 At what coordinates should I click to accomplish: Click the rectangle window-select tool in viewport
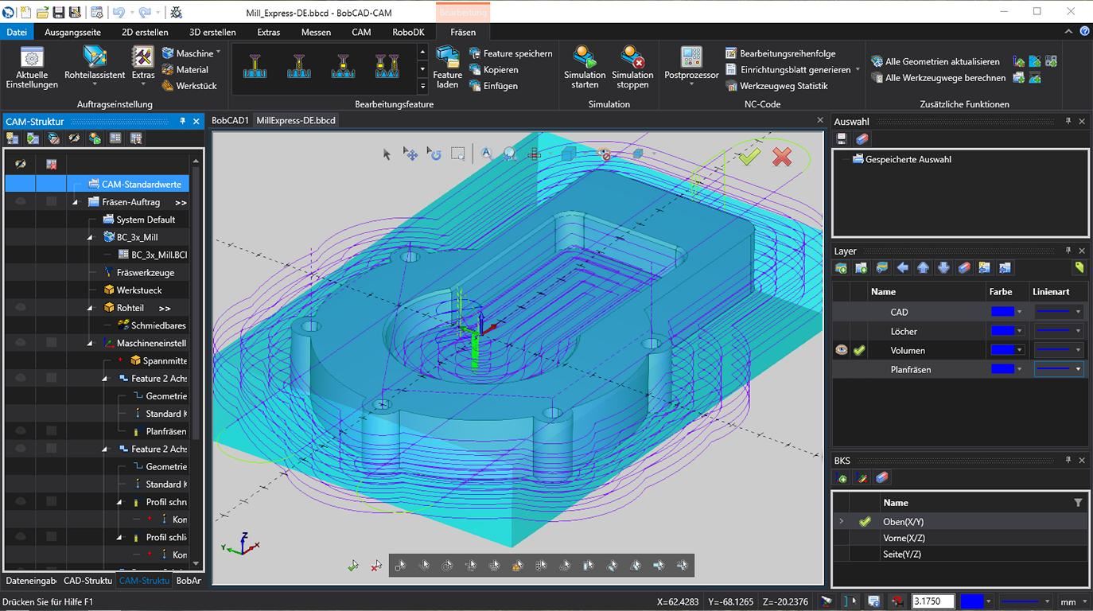pos(457,154)
